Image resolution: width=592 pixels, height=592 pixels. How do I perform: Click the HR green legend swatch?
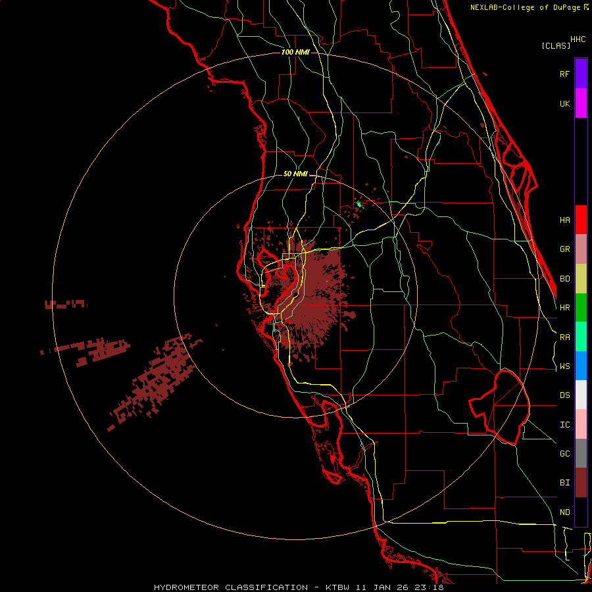[581, 308]
